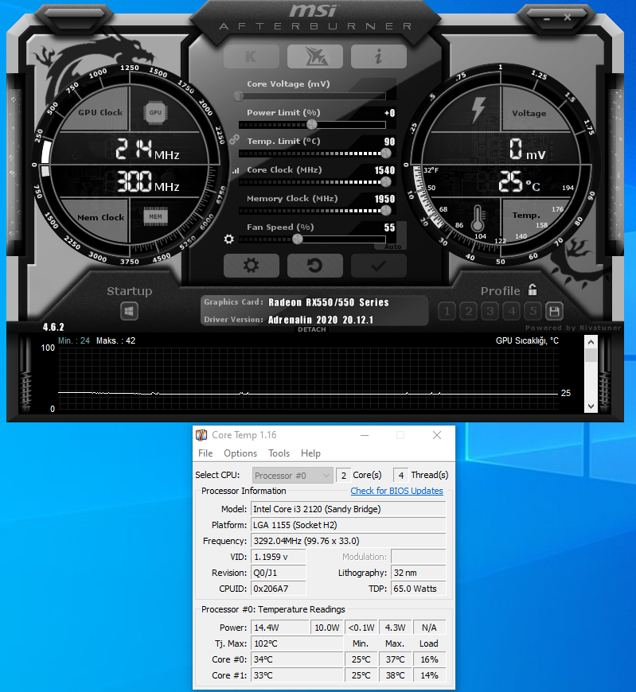Select profile slot 2
This screenshot has height=692, width=636.
[469, 312]
